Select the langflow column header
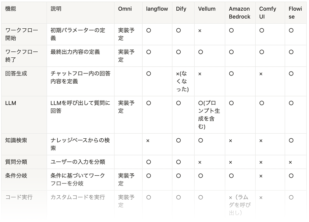309x222 pixels. click(157, 9)
